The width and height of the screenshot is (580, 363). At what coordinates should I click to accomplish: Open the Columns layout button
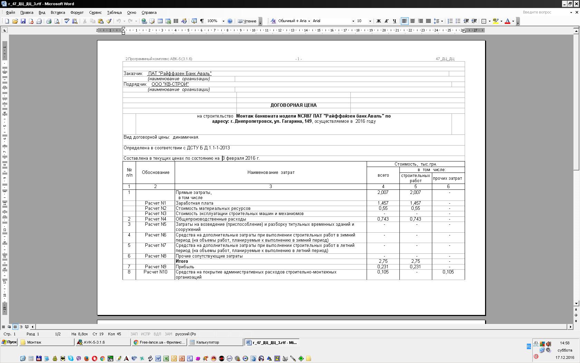176,21
